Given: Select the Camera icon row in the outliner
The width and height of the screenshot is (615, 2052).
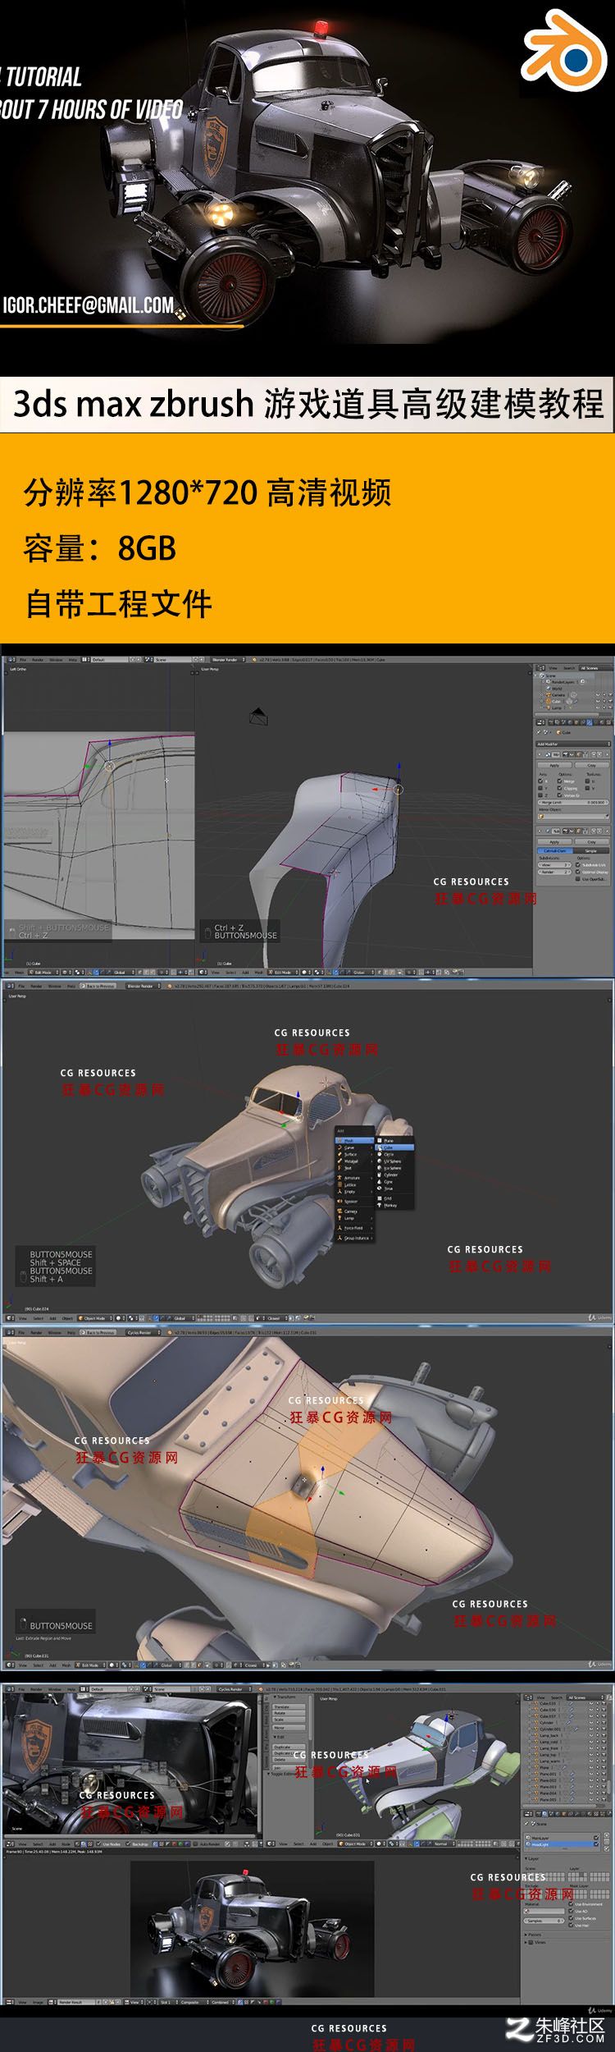Looking at the screenshot, I should (548, 695).
